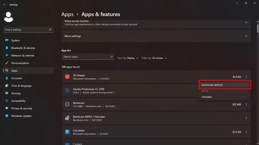Screen dimensions: 259x145
Task: Expand the Share across devices section
Action: click(x=246, y=22)
